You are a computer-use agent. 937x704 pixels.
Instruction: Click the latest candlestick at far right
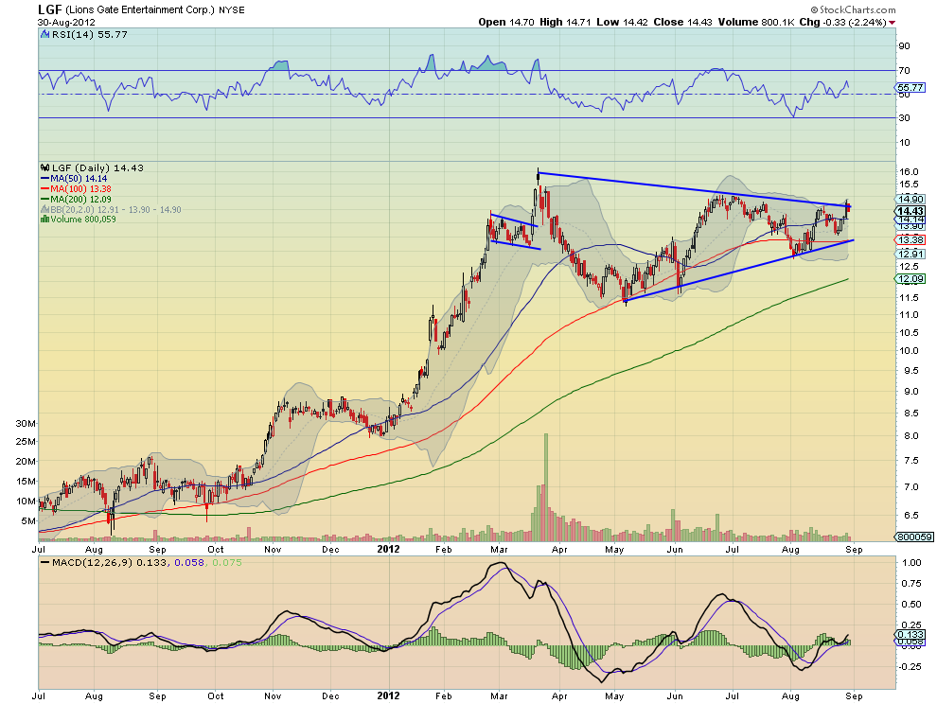(848, 209)
